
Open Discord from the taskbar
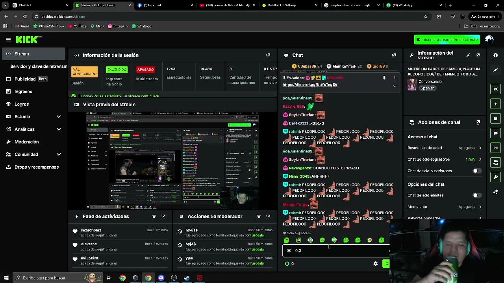tap(161, 278)
